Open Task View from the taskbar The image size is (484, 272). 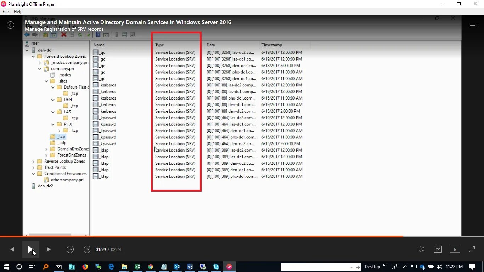[32, 267]
